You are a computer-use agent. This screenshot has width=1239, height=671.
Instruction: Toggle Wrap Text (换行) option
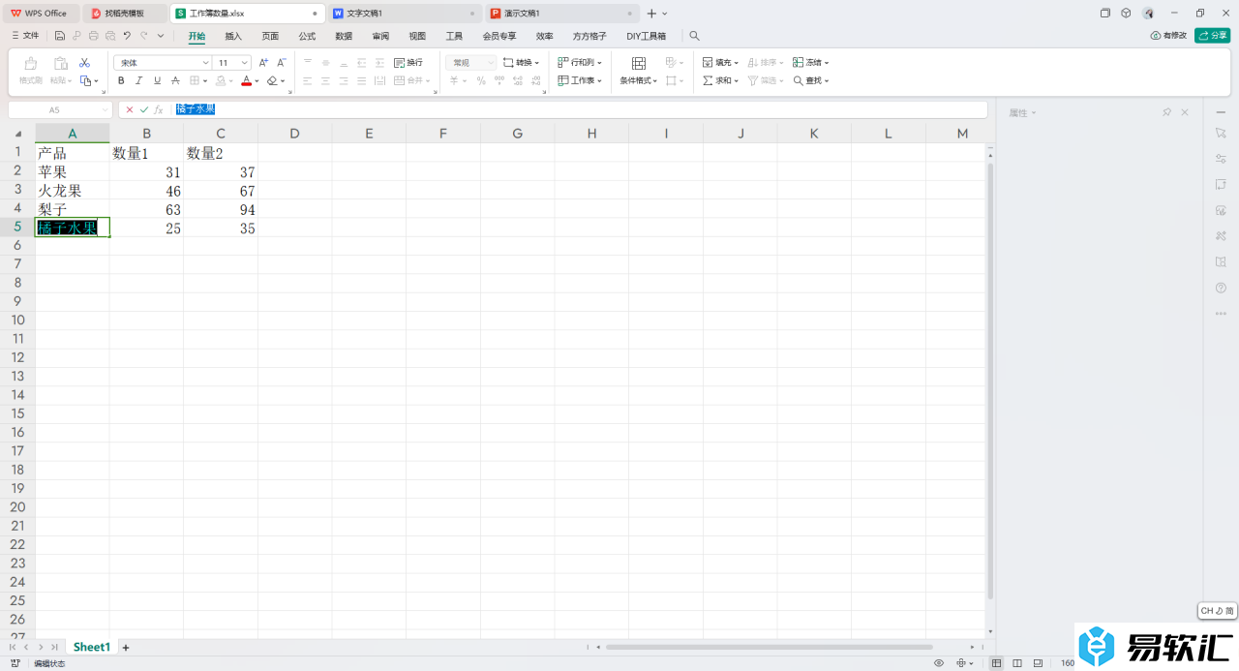(408, 62)
